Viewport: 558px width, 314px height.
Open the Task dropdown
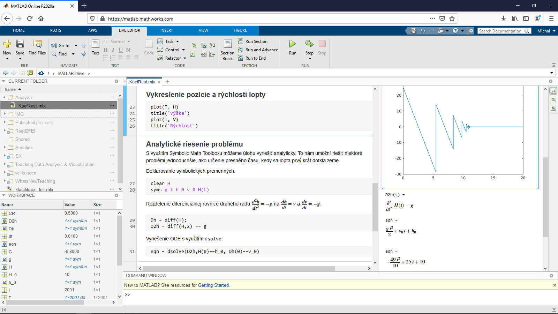point(168,42)
